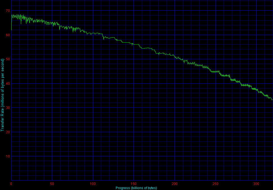Click the x-axis label 200

click(174, 184)
